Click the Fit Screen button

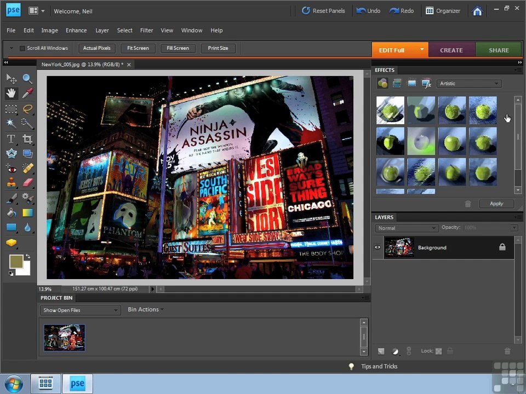[138, 48]
